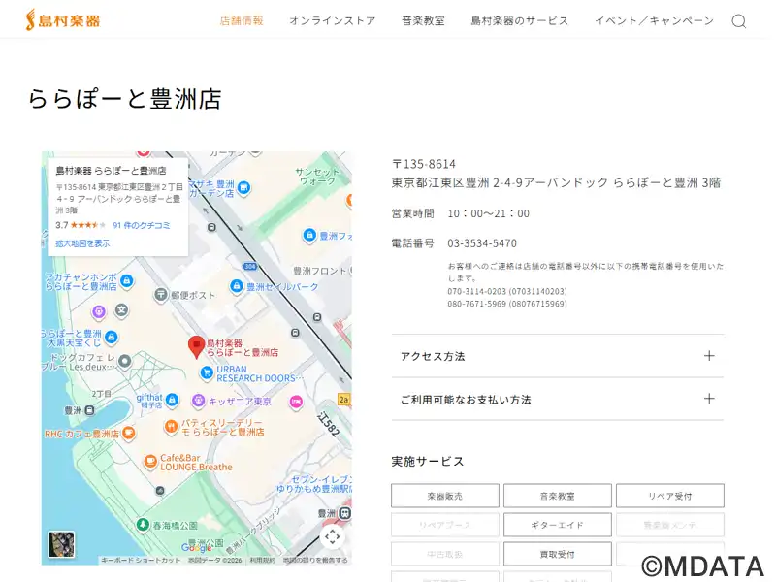The width and height of the screenshot is (776, 582).
Task: Click the 音楽教室 service button
Action: point(557,496)
